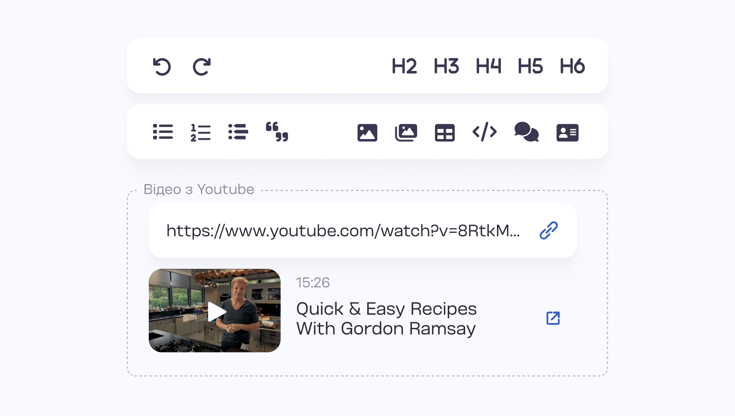Insert a numbered list
The image size is (735, 416).
click(x=200, y=132)
